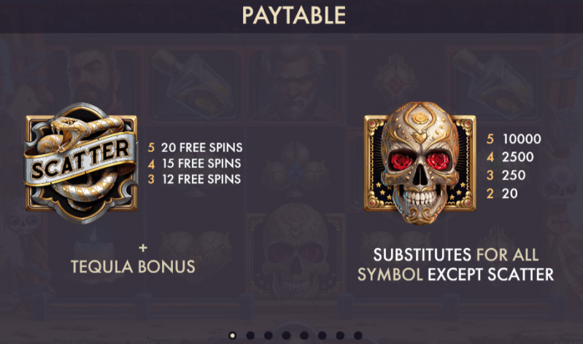Open the seventh paytable page dot
Screen dimensions: 583x344
pos(340,335)
